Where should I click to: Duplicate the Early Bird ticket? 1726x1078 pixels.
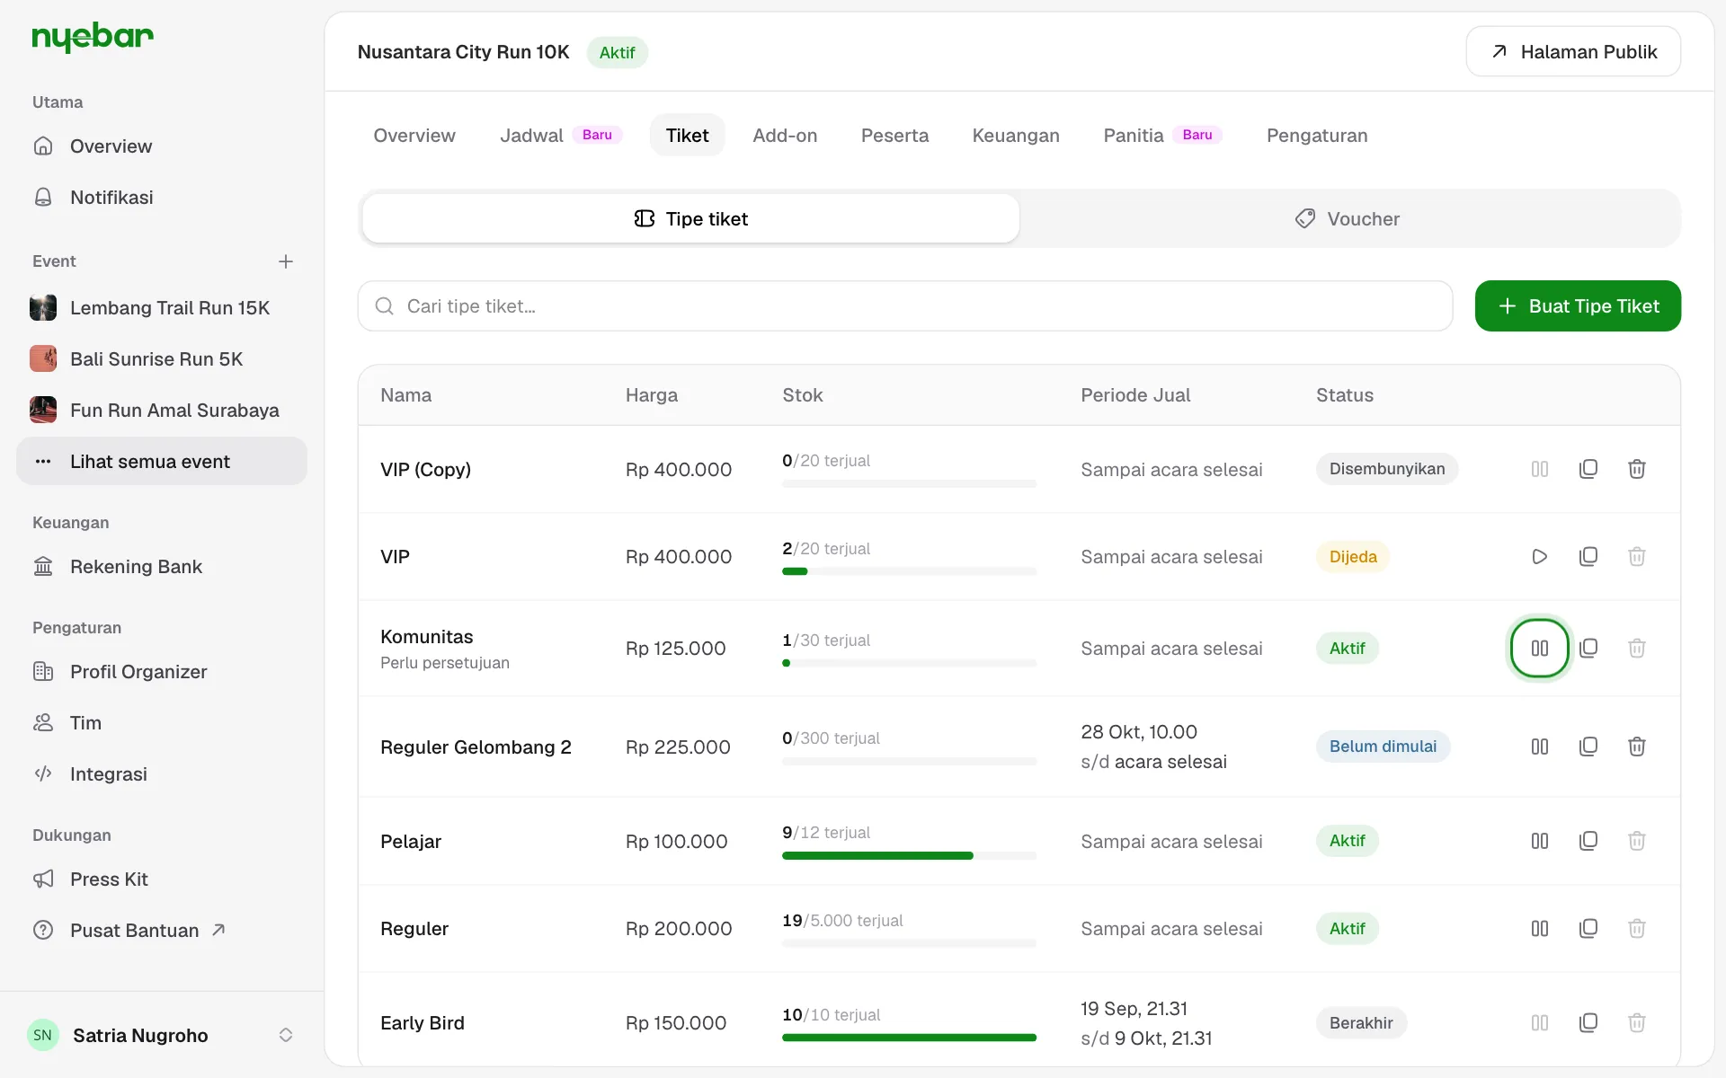(x=1588, y=1022)
